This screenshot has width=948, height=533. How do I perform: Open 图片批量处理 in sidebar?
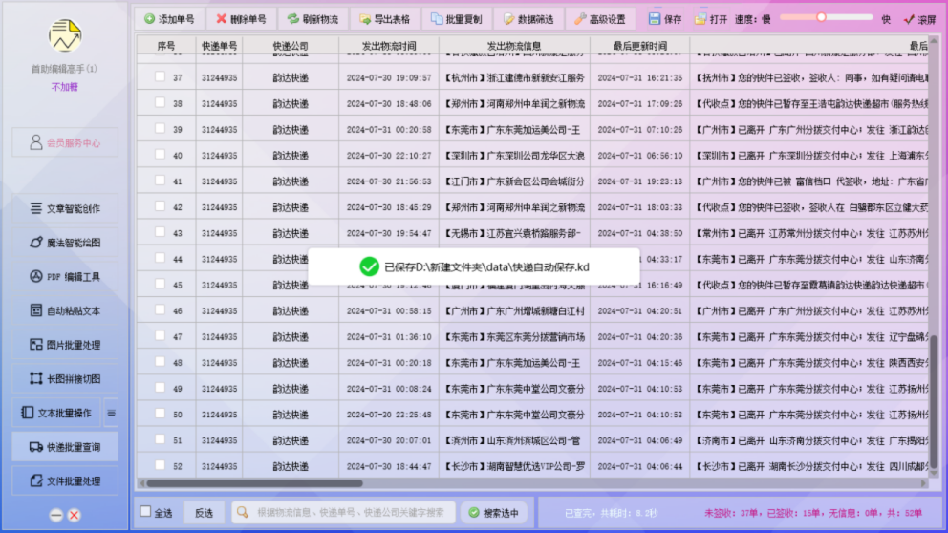coord(65,345)
